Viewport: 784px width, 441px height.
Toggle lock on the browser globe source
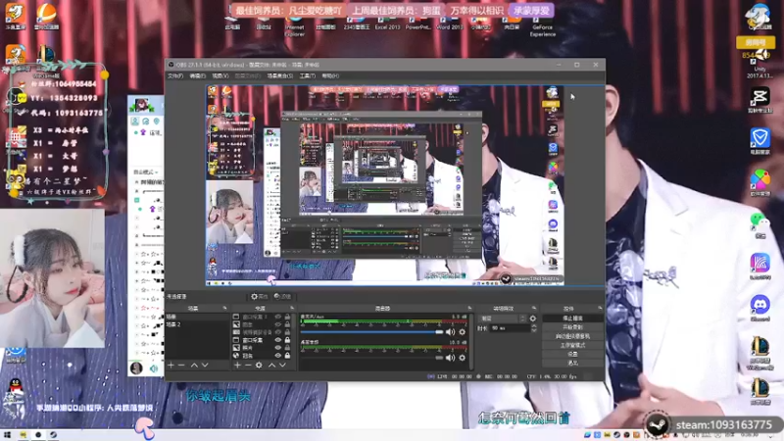(287, 356)
